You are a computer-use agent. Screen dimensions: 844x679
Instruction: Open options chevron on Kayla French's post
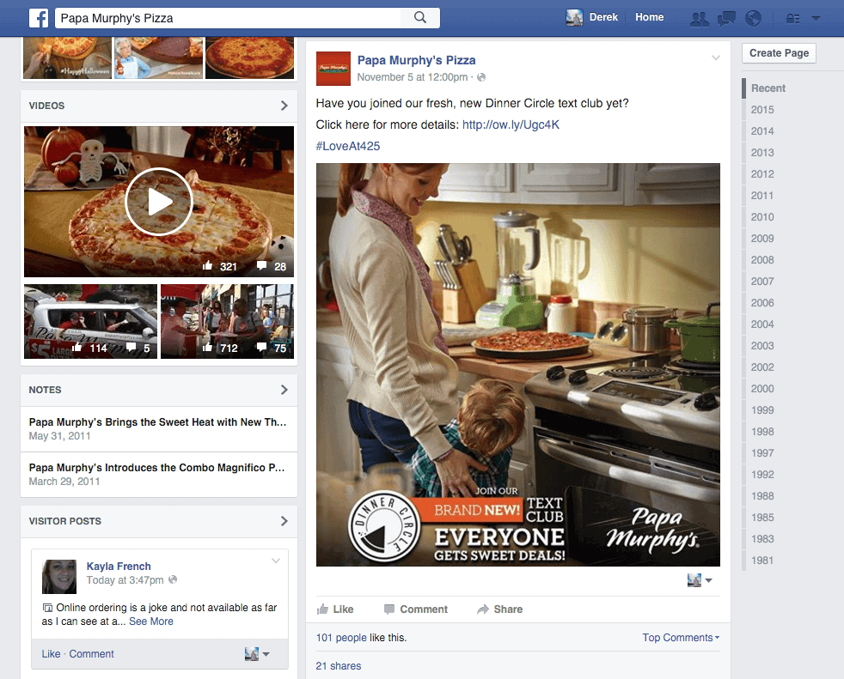[276, 561]
